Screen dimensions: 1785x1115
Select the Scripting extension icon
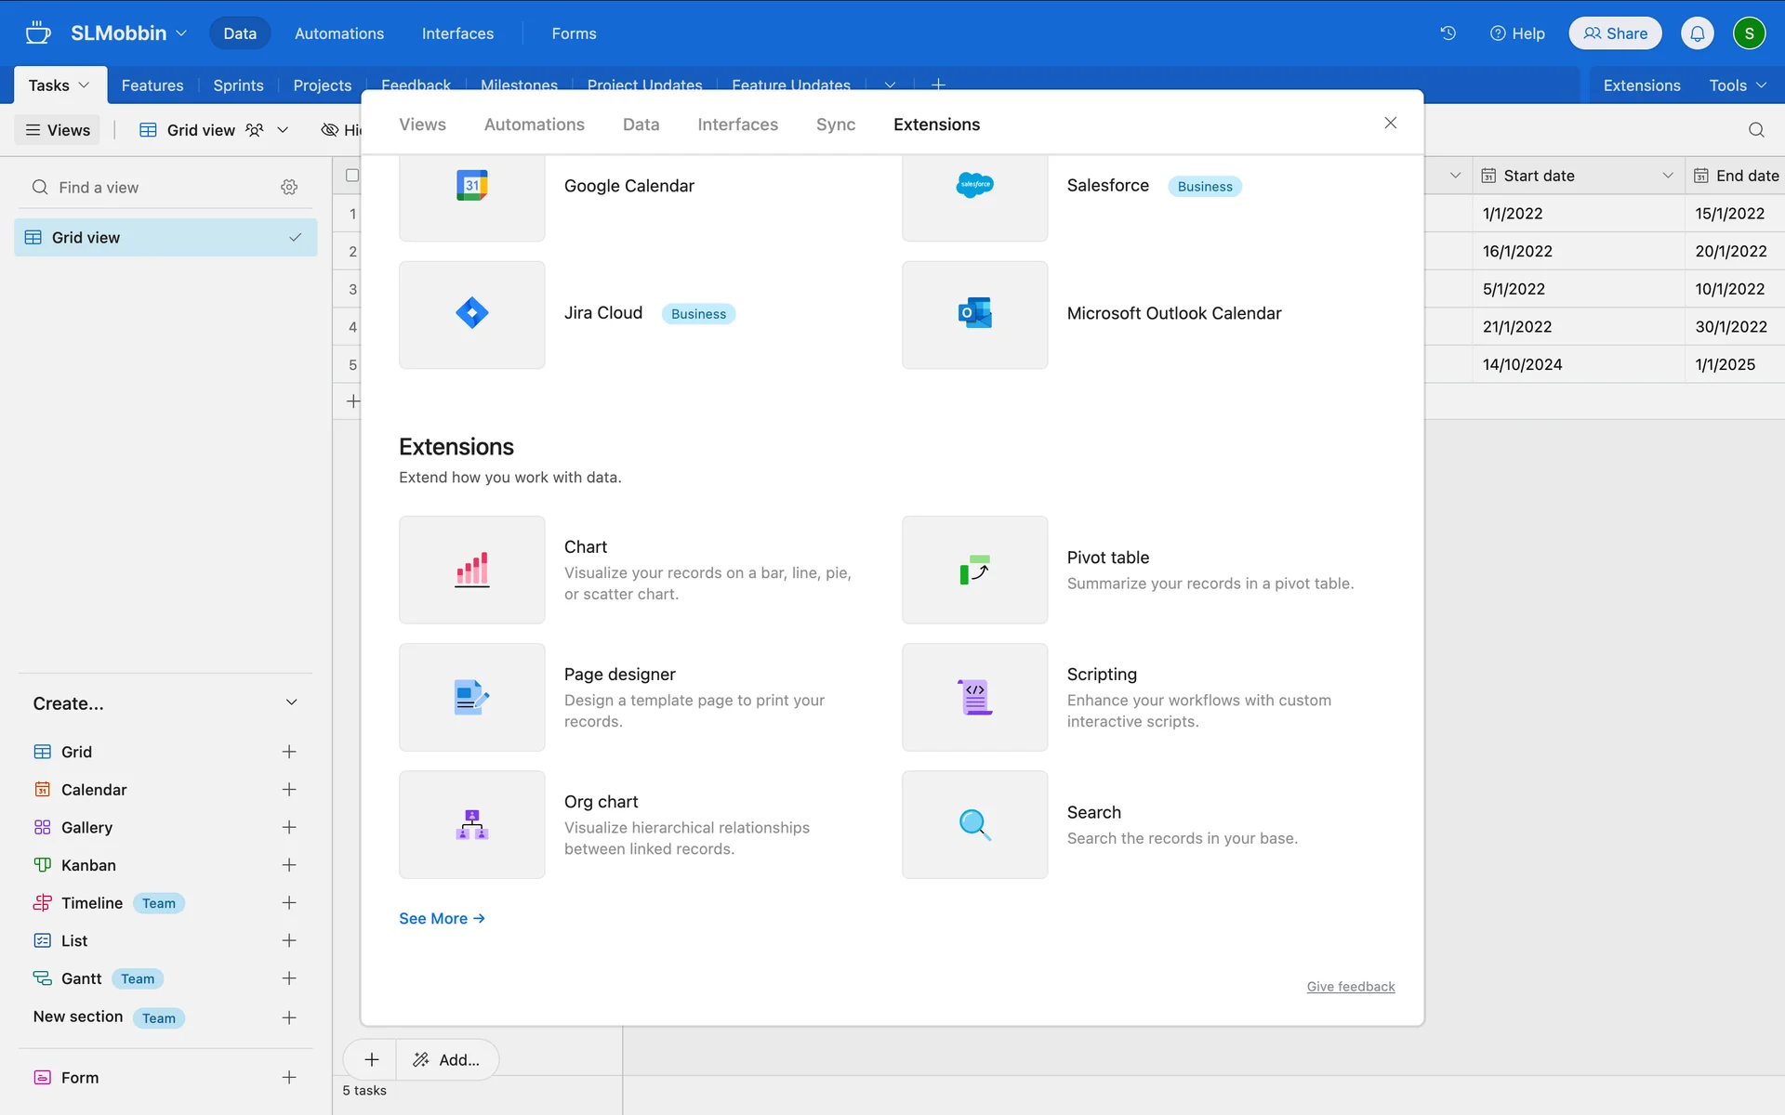pyautogui.click(x=974, y=697)
